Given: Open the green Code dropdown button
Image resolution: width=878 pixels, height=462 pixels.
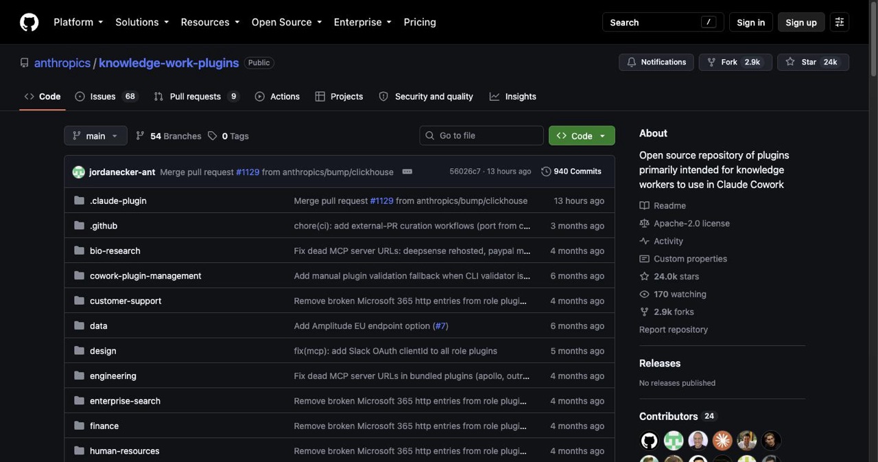Looking at the screenshot, I should coord(582,136).
